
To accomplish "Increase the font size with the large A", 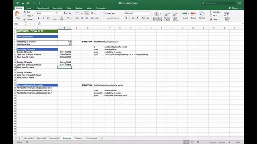I will point(65,13).
